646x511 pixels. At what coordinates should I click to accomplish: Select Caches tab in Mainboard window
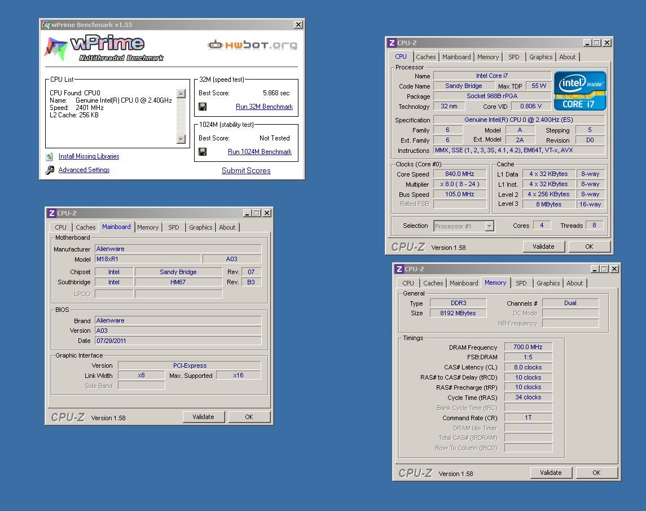86,227
